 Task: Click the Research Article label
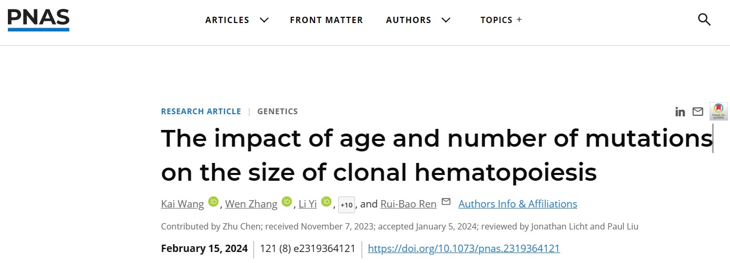(201, 111)
